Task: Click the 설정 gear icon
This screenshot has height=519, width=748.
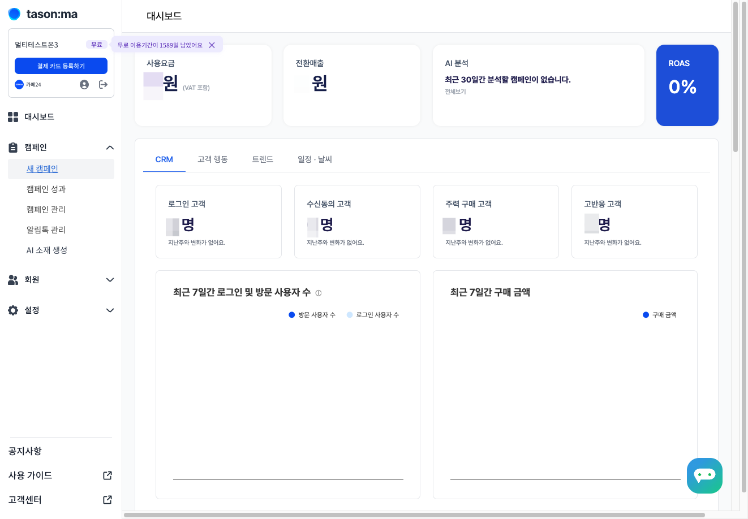Action: pyautogui.click(x=13, y=310)
